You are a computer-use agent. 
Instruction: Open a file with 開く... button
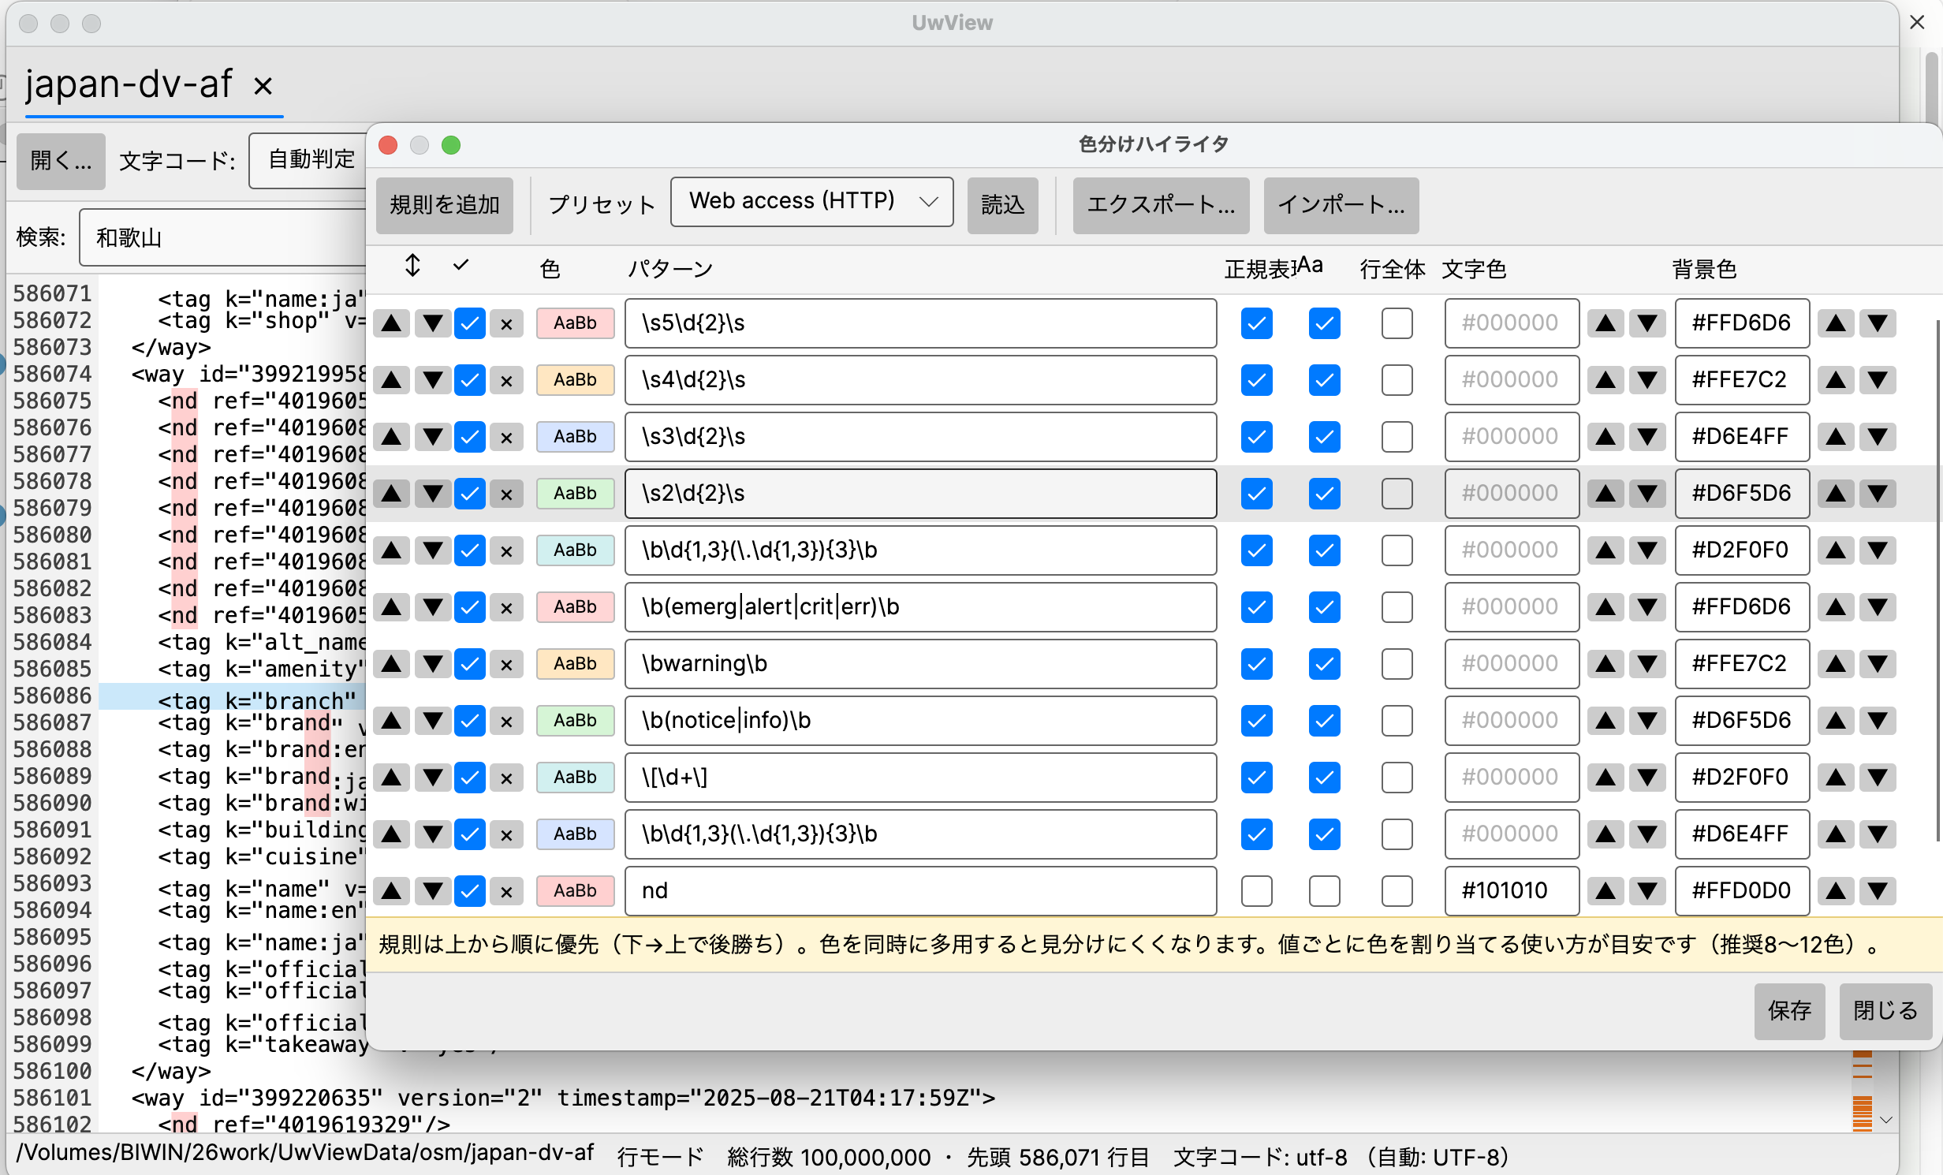coord(61,161)
